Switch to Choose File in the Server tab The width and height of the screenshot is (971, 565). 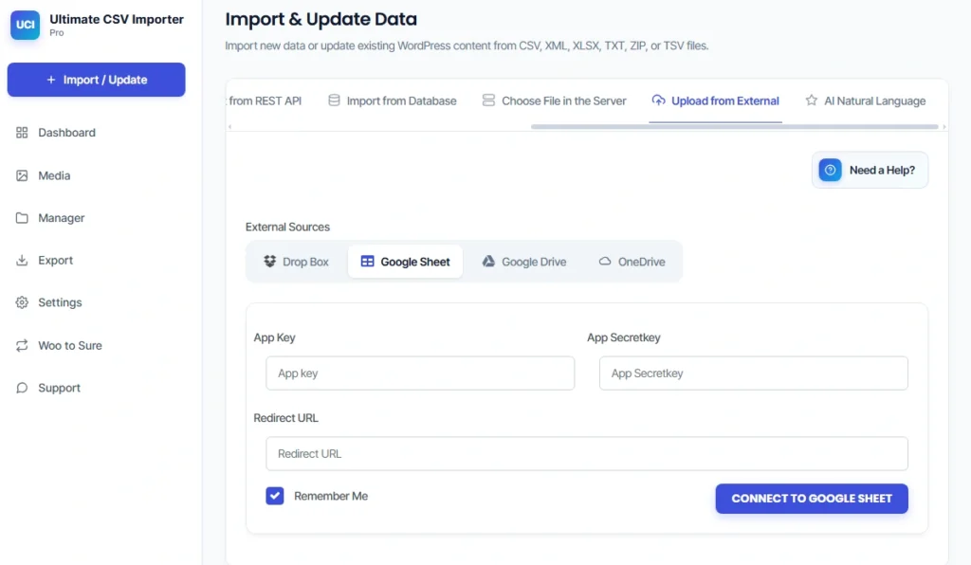tap(554, 100)
